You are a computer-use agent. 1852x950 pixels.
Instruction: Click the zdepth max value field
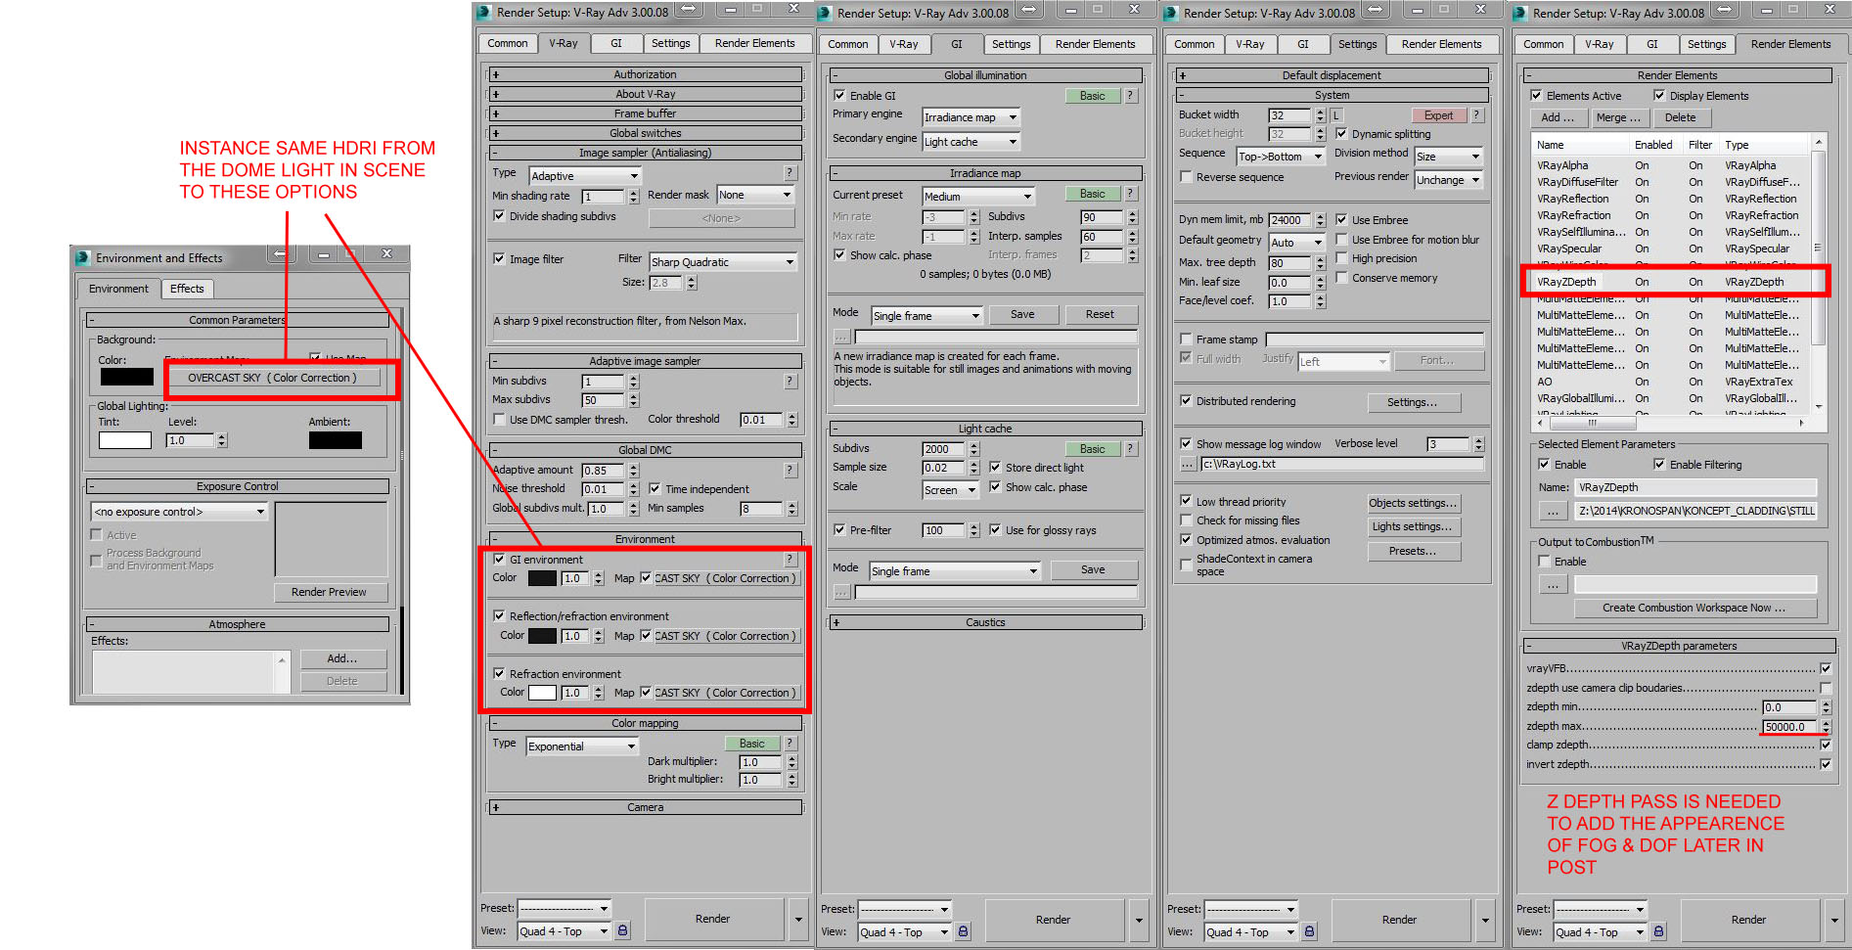pyautogui.click(x=1789, y=727)
